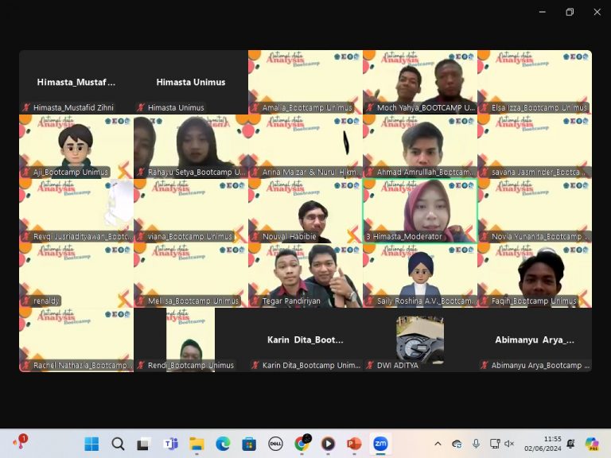Image resolution: width=611 pixels, height=458 pixels.
Task: Open Task View in the taskbar
Action: 144,444
